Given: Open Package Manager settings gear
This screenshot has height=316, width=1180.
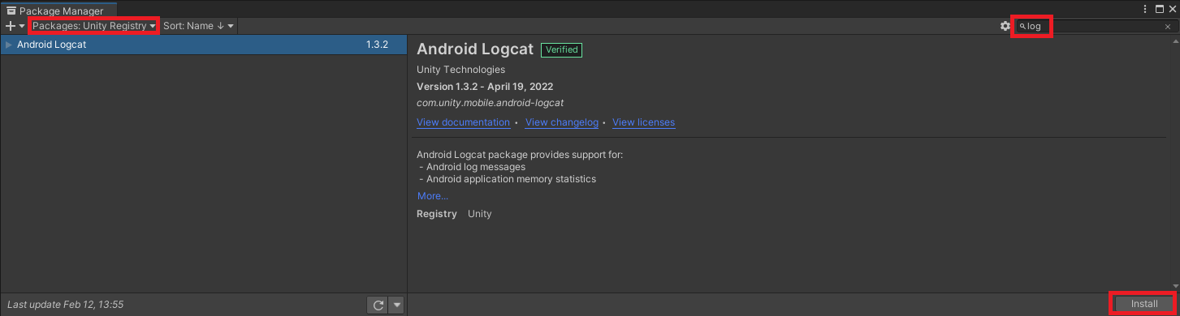Looking at the screenshot, I should [1005, 26].
